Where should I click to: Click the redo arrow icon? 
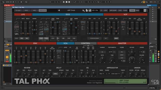point(96,10)
